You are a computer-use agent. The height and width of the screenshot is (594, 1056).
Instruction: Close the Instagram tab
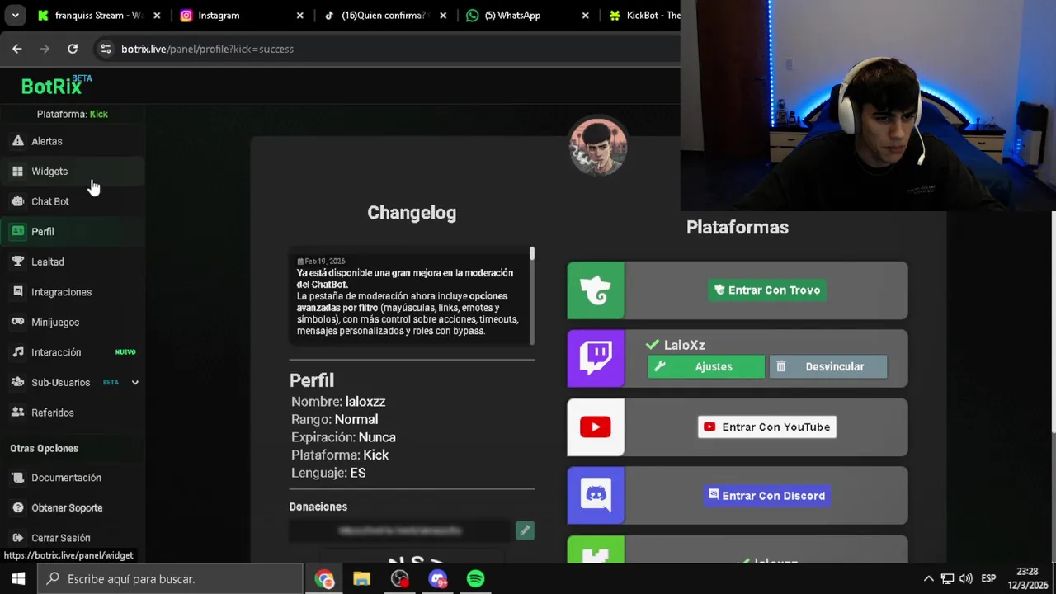pos(299,15)
